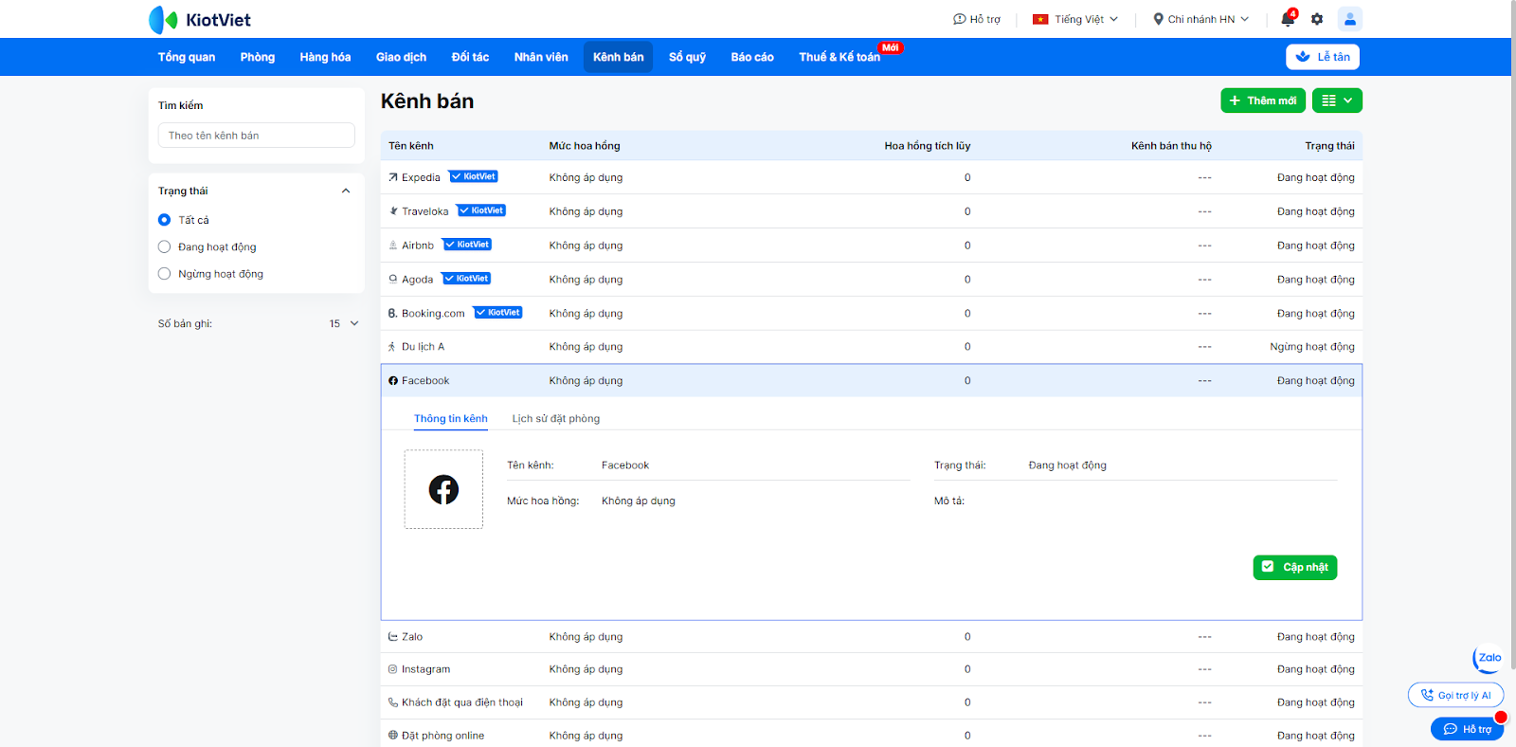The width and height of the screenshot is (1516, 747).
Task: Click the Hỗ trợ chat bubble button
Action: [1467, 729]
